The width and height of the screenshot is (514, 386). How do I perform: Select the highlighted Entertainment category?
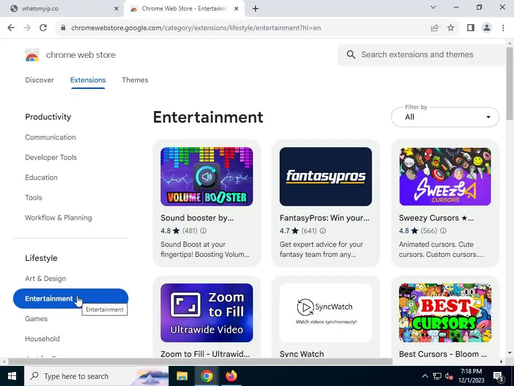70,299
